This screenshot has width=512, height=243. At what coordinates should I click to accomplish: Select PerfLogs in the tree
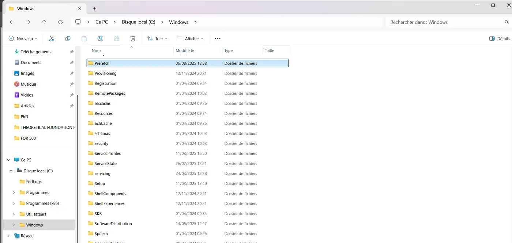34,182
